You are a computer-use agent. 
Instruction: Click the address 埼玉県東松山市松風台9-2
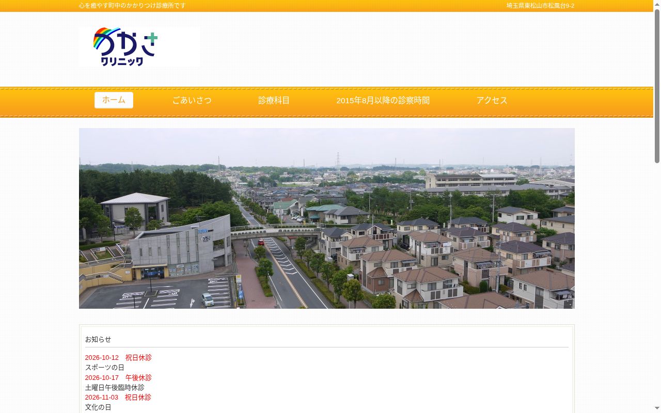click(x=541, y=6)
